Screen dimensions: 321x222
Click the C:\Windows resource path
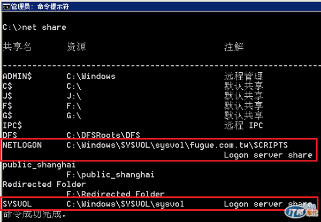click(91, 76)
